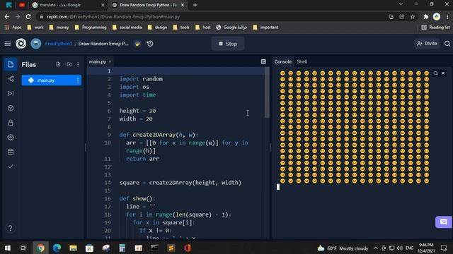Click the import random code line

[142, 79]
